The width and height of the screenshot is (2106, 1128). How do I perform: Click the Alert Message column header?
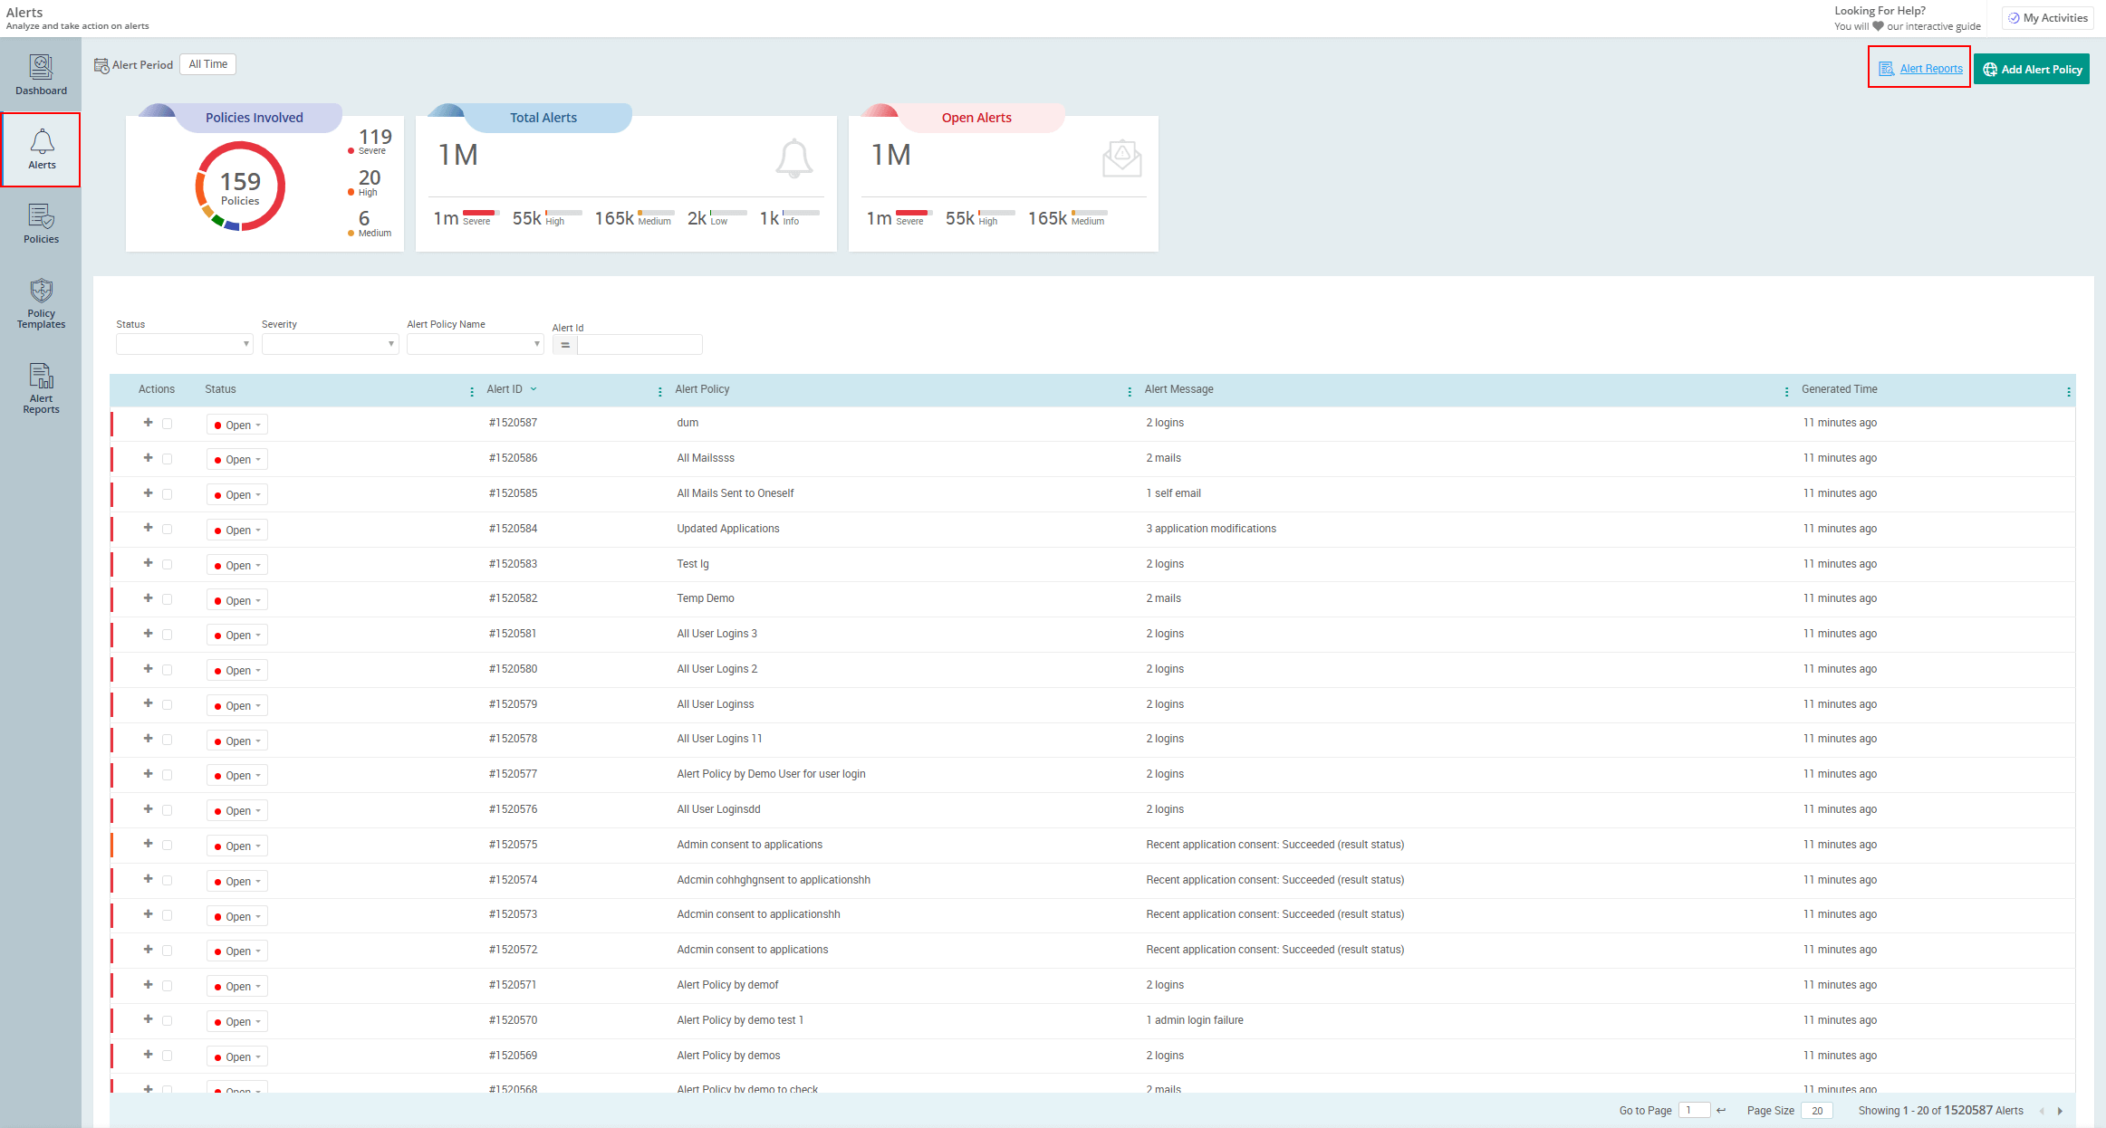tap(1178, 389)
